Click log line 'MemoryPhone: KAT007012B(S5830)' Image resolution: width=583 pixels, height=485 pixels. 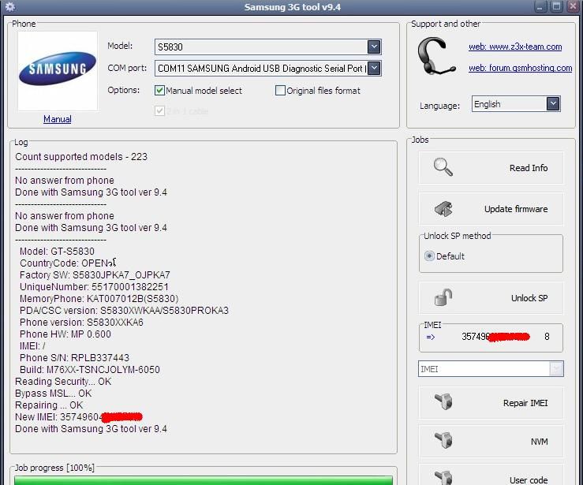tap(99, 299)
